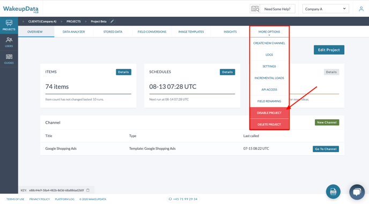The height and width of the screenshot is (204, 369).
Task: Open Details for the Items card
Action: coord(123,72)
